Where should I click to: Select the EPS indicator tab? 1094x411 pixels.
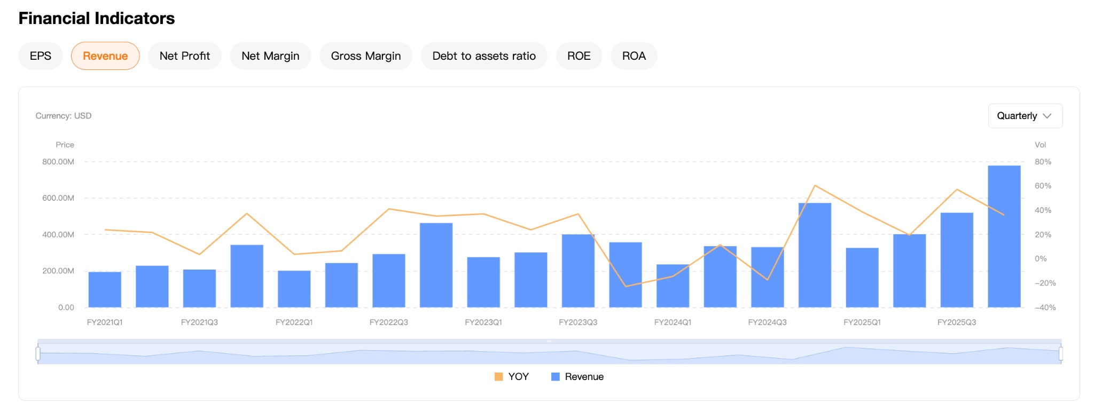click(x=41, y=56)
